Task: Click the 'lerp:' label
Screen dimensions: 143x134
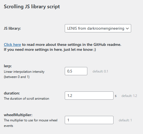Action: coord(8,66)
